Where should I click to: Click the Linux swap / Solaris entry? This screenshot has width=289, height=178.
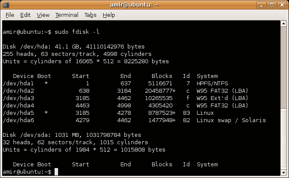[231, 120]
